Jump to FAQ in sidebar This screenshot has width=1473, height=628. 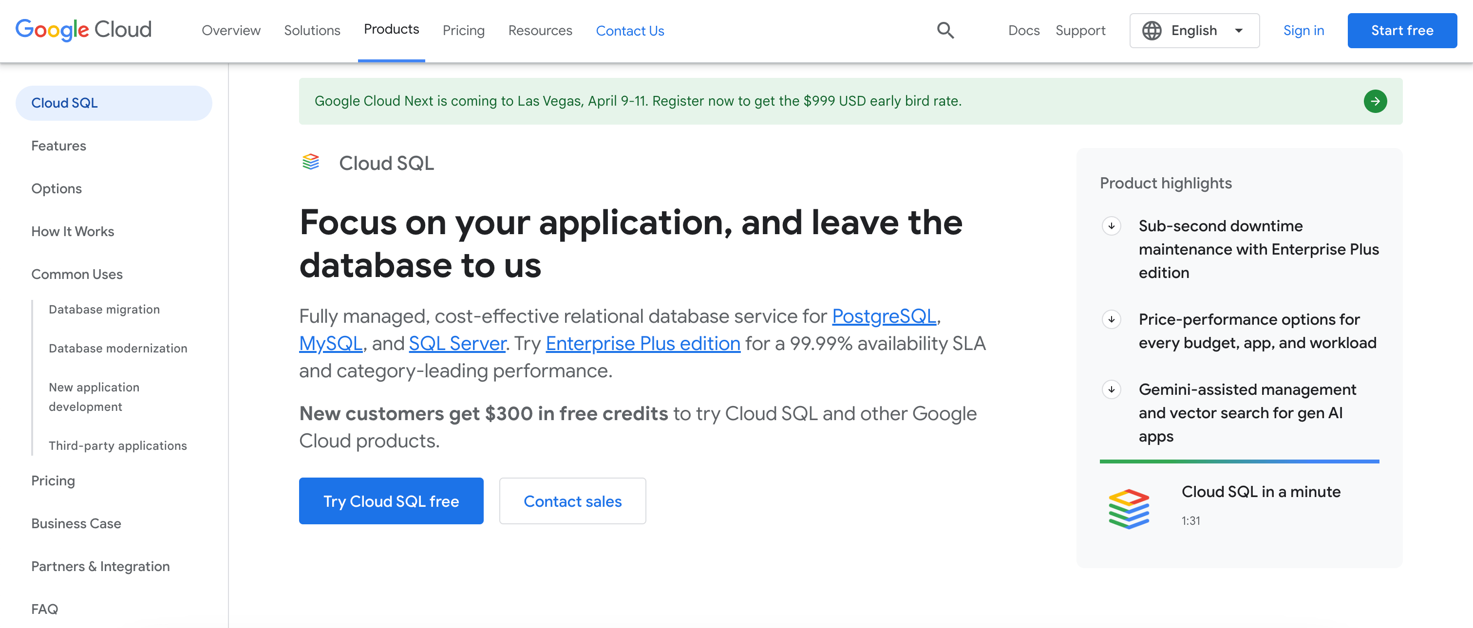pyautogui.click(x=45, y=609)
